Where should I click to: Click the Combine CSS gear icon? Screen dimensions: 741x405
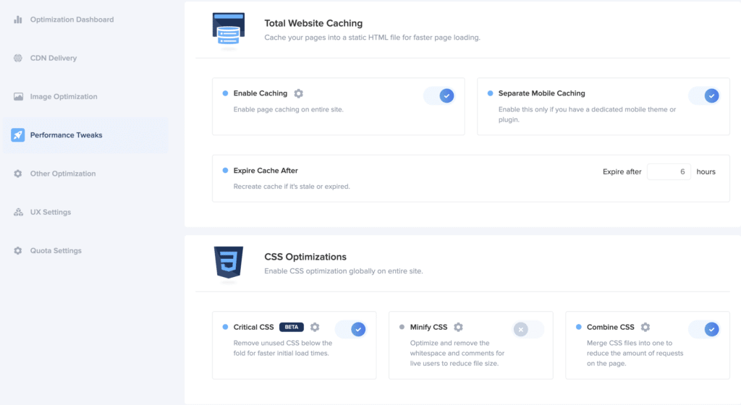click(645, 328)
